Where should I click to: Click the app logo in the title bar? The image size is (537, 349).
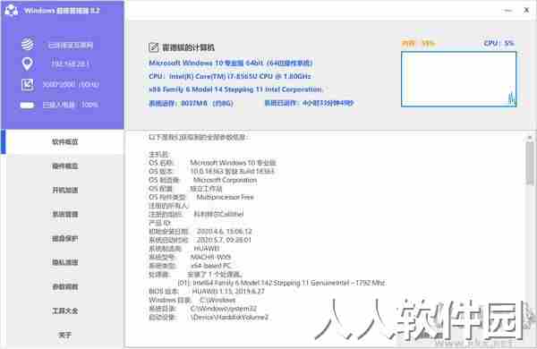12,10
